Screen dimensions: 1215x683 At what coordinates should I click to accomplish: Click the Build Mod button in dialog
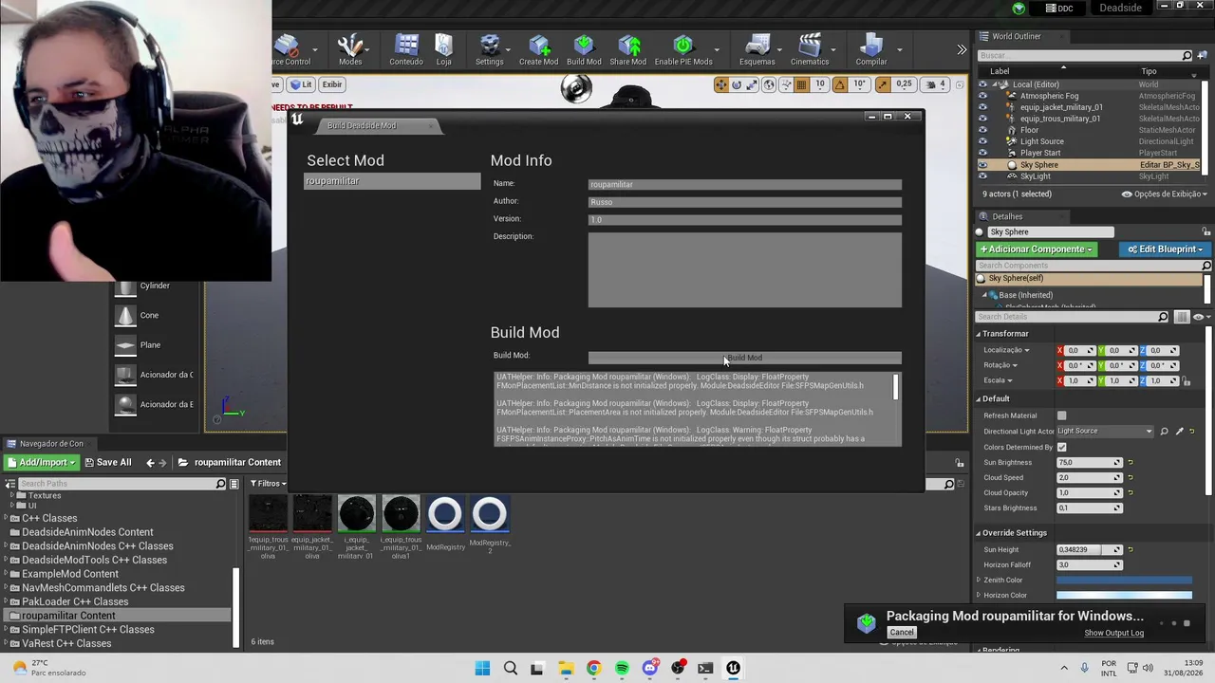click(x=745, y=358)
